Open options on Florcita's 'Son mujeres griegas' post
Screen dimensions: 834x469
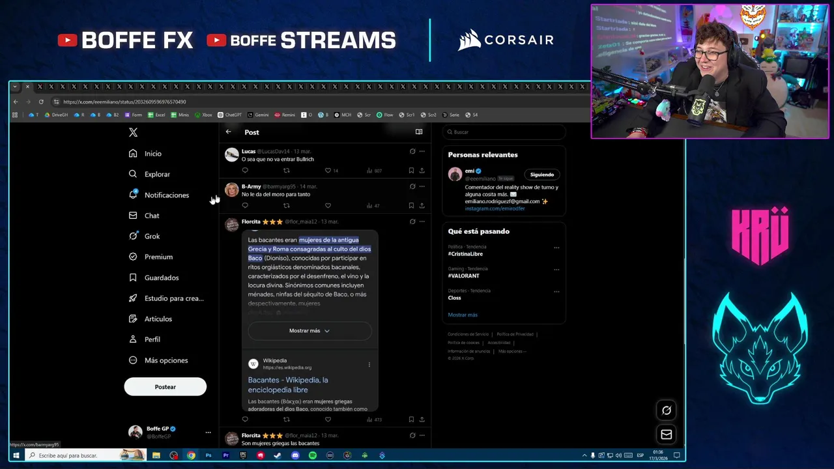(x=422, y=435)
